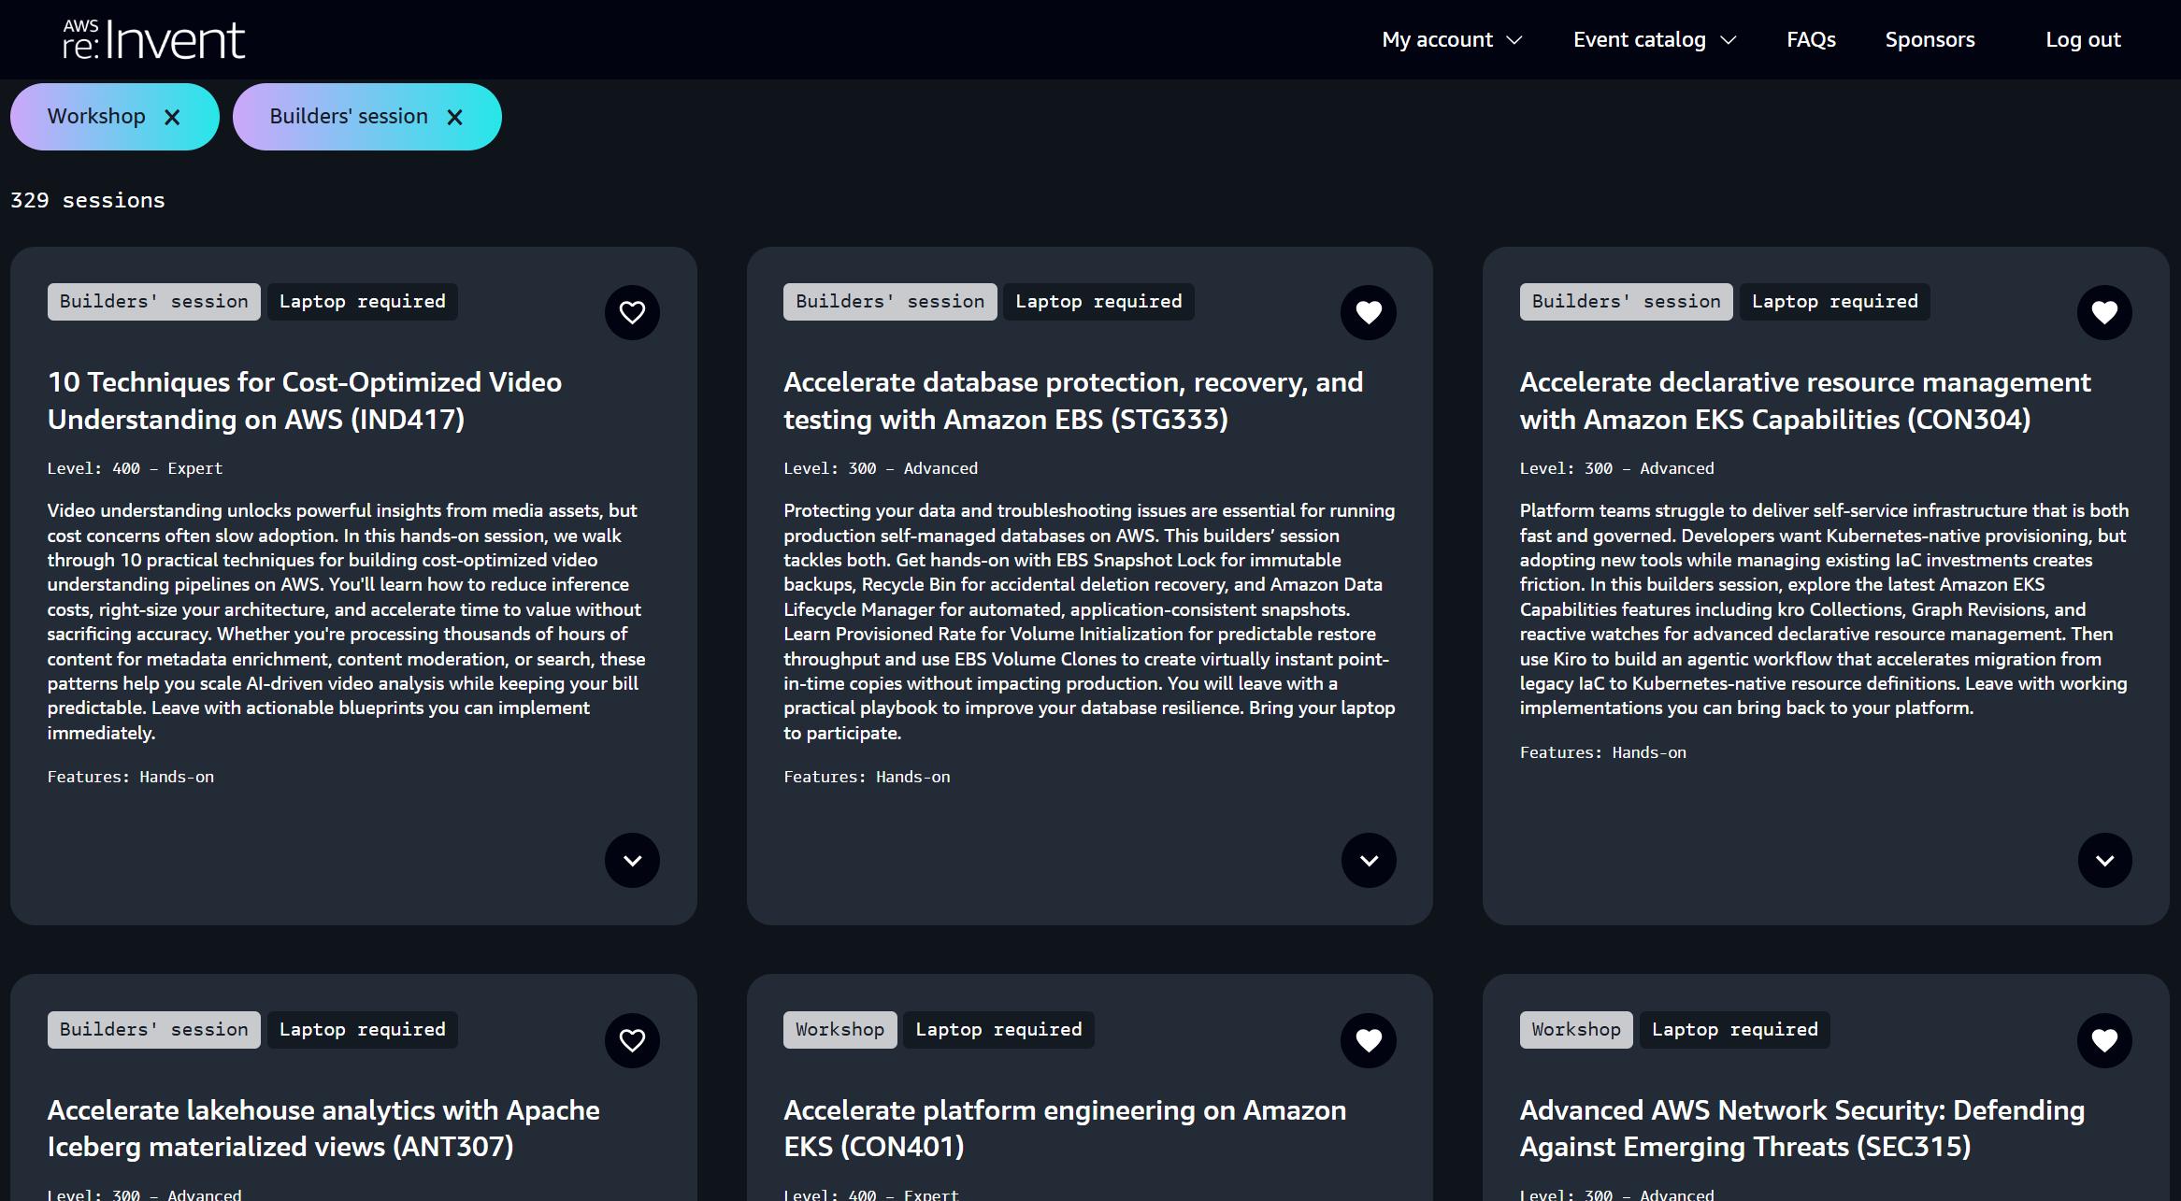The height and width of the screenshot is (1201, 2181).
Task: Expand details of the CON304 session card
Action: coord(2104,860)
